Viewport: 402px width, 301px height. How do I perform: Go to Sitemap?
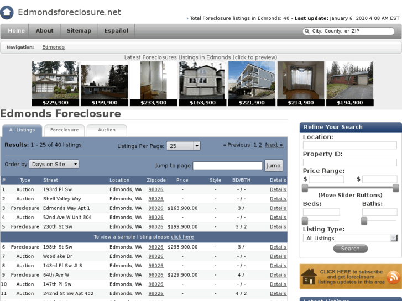coord(79,31)
